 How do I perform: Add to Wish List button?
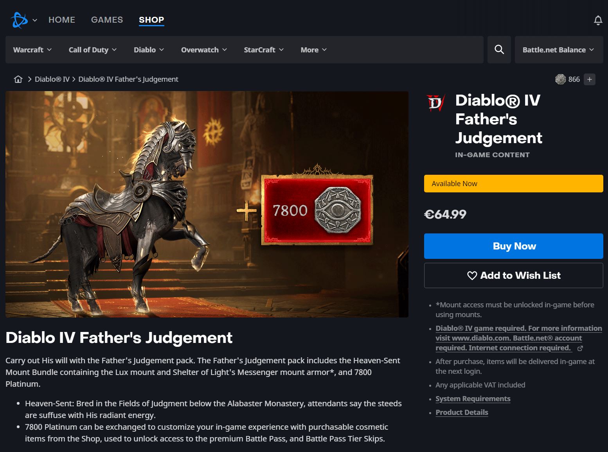[x=513, y=275]
